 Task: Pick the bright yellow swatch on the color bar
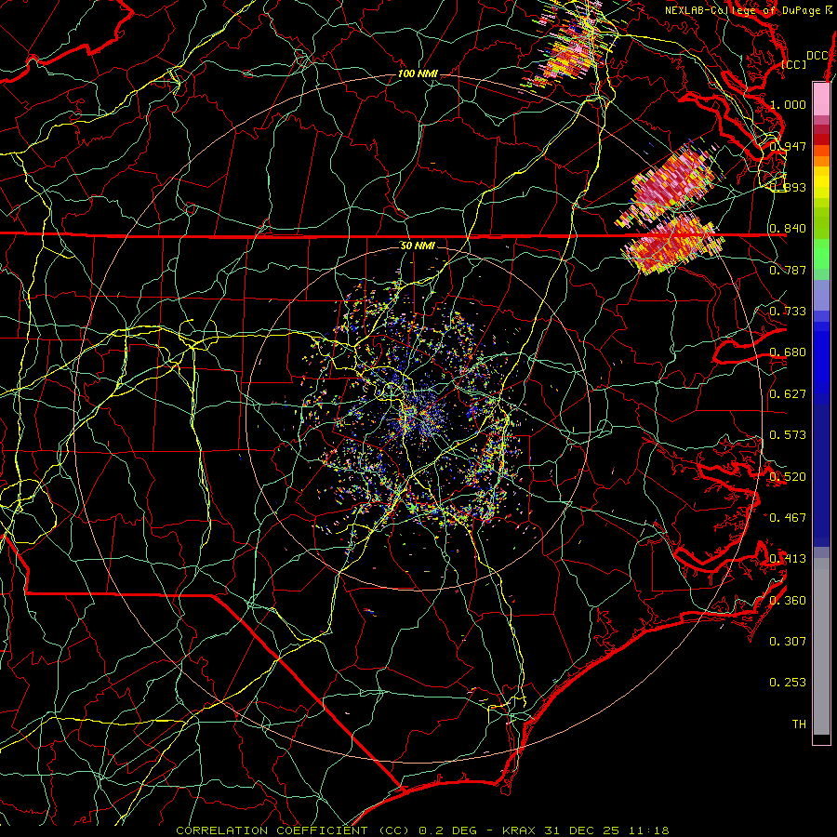(x=821, y=182)
